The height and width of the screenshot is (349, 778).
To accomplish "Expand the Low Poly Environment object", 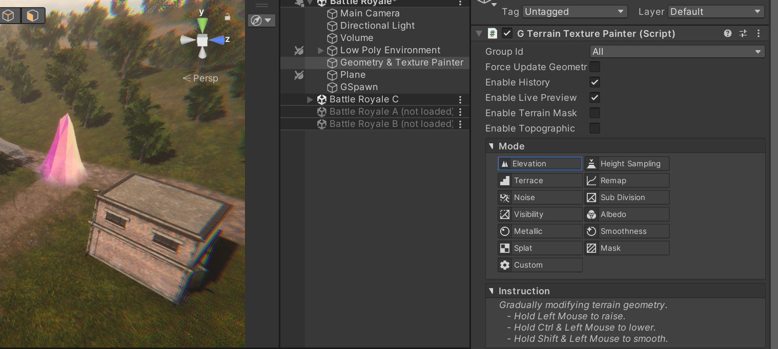I will pyautogui.click(x=321, y=50).
